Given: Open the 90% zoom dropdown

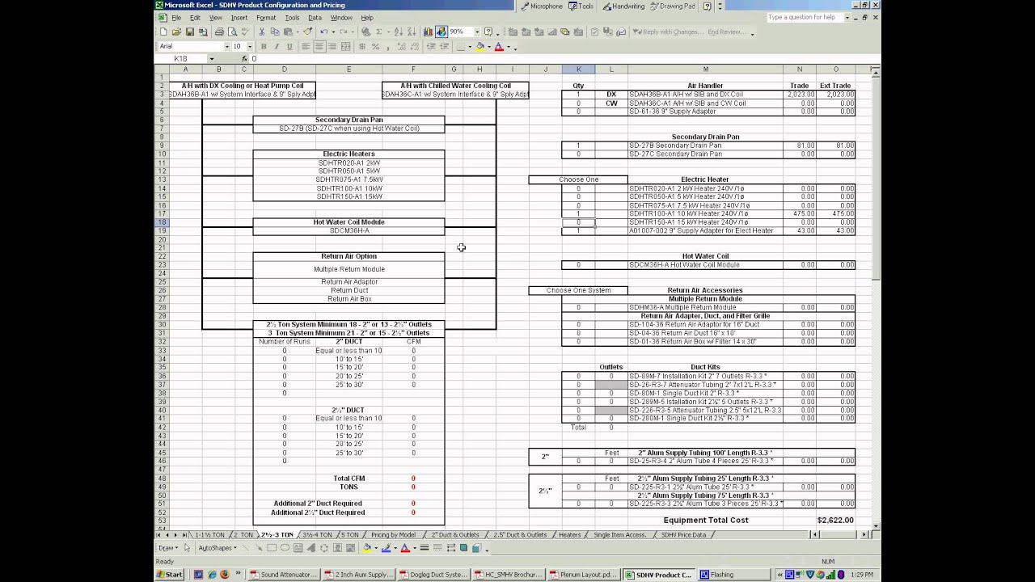Looking at the screenshot, I should [x=477, y=32].
